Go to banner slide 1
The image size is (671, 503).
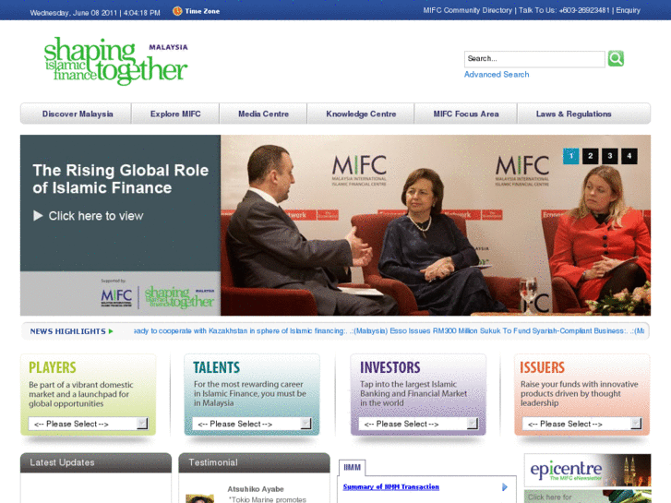(571, 156)
